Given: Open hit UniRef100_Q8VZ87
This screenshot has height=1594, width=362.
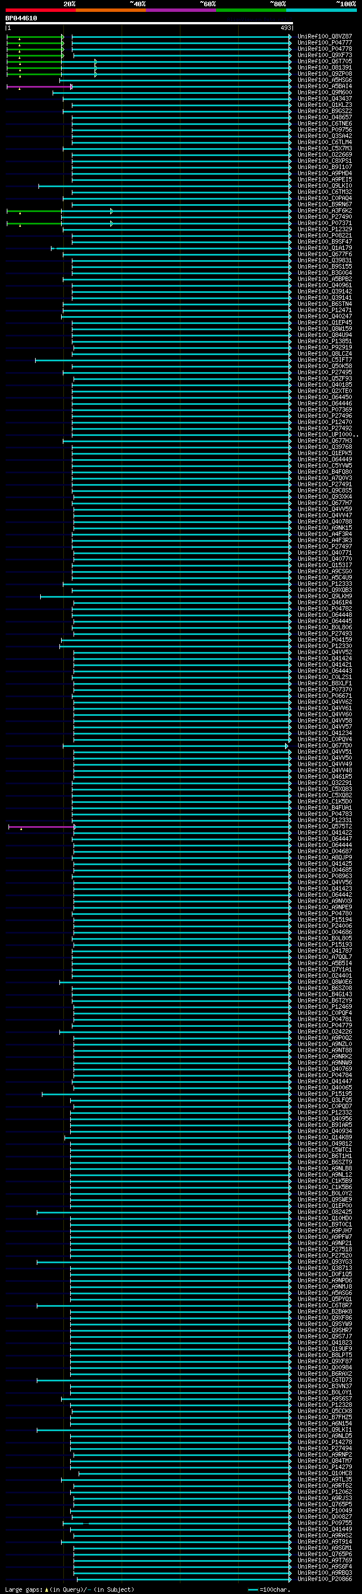Looking at the screenshot, I should click(324, 37).
